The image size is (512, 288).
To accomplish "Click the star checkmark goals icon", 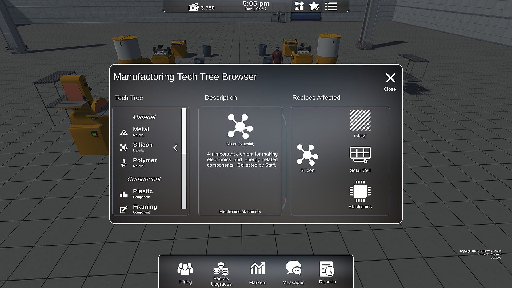I will tap(314, 6).
